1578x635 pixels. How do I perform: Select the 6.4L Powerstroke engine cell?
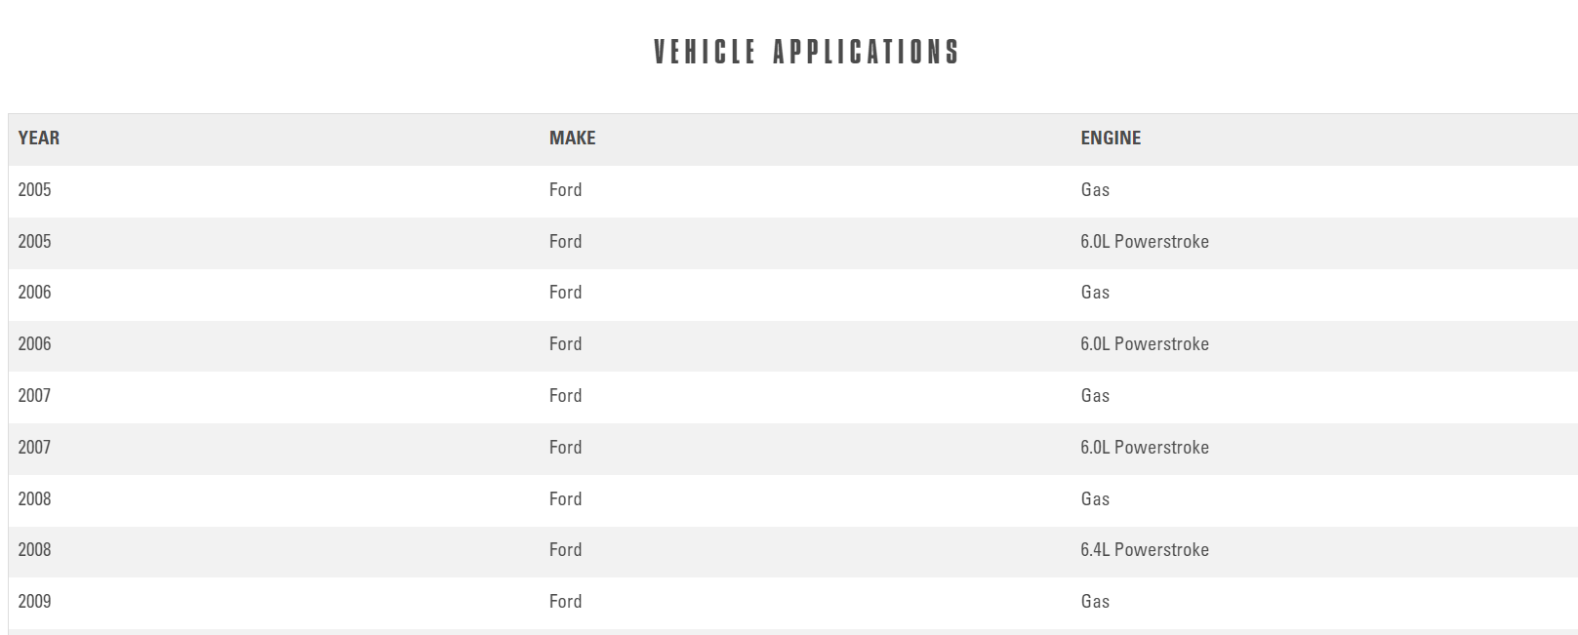1144,550
